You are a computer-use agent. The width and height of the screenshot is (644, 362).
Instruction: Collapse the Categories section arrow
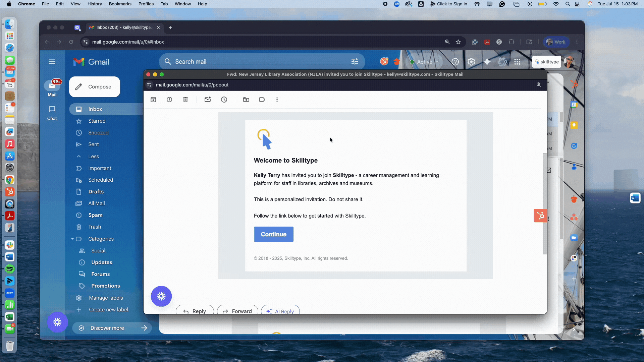(72, 239)
